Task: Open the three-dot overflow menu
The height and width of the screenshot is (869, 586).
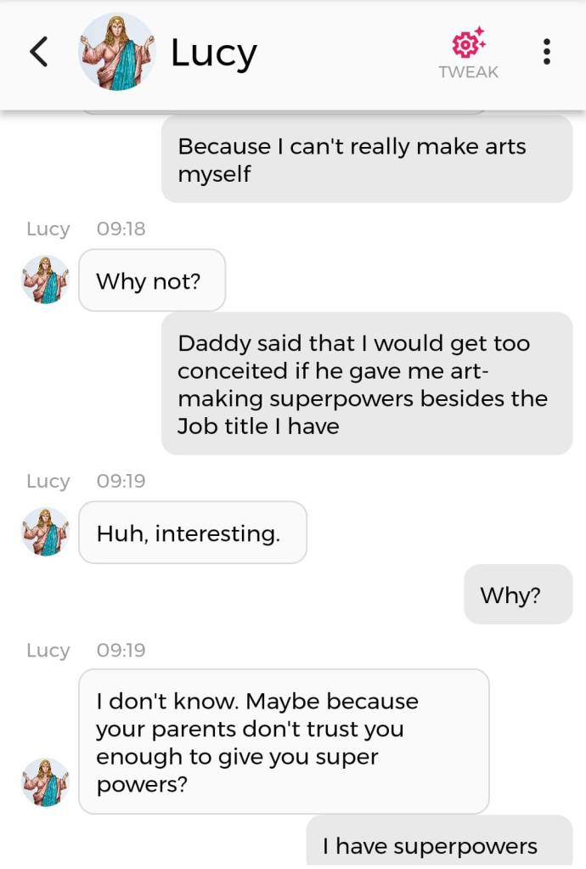Action: point(547,53)
